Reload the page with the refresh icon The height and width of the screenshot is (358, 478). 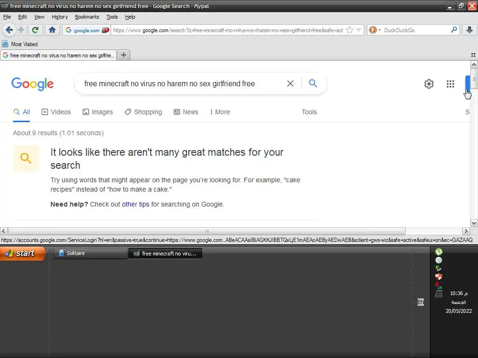[x=35, y=30]
